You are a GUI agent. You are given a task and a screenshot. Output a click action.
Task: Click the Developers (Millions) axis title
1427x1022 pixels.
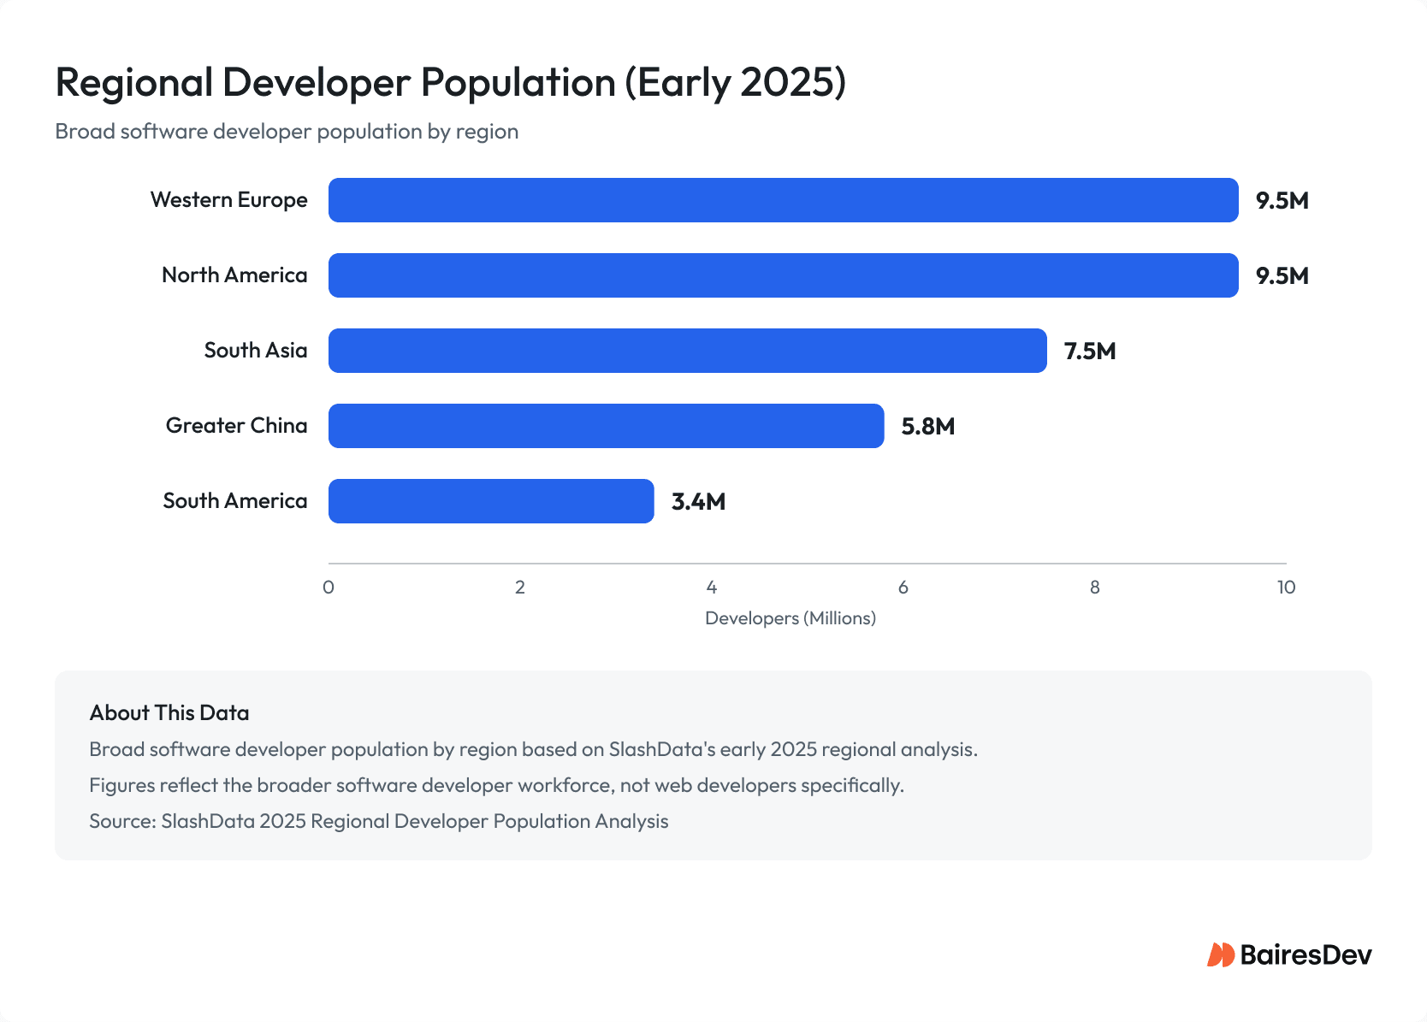[790, 617]
